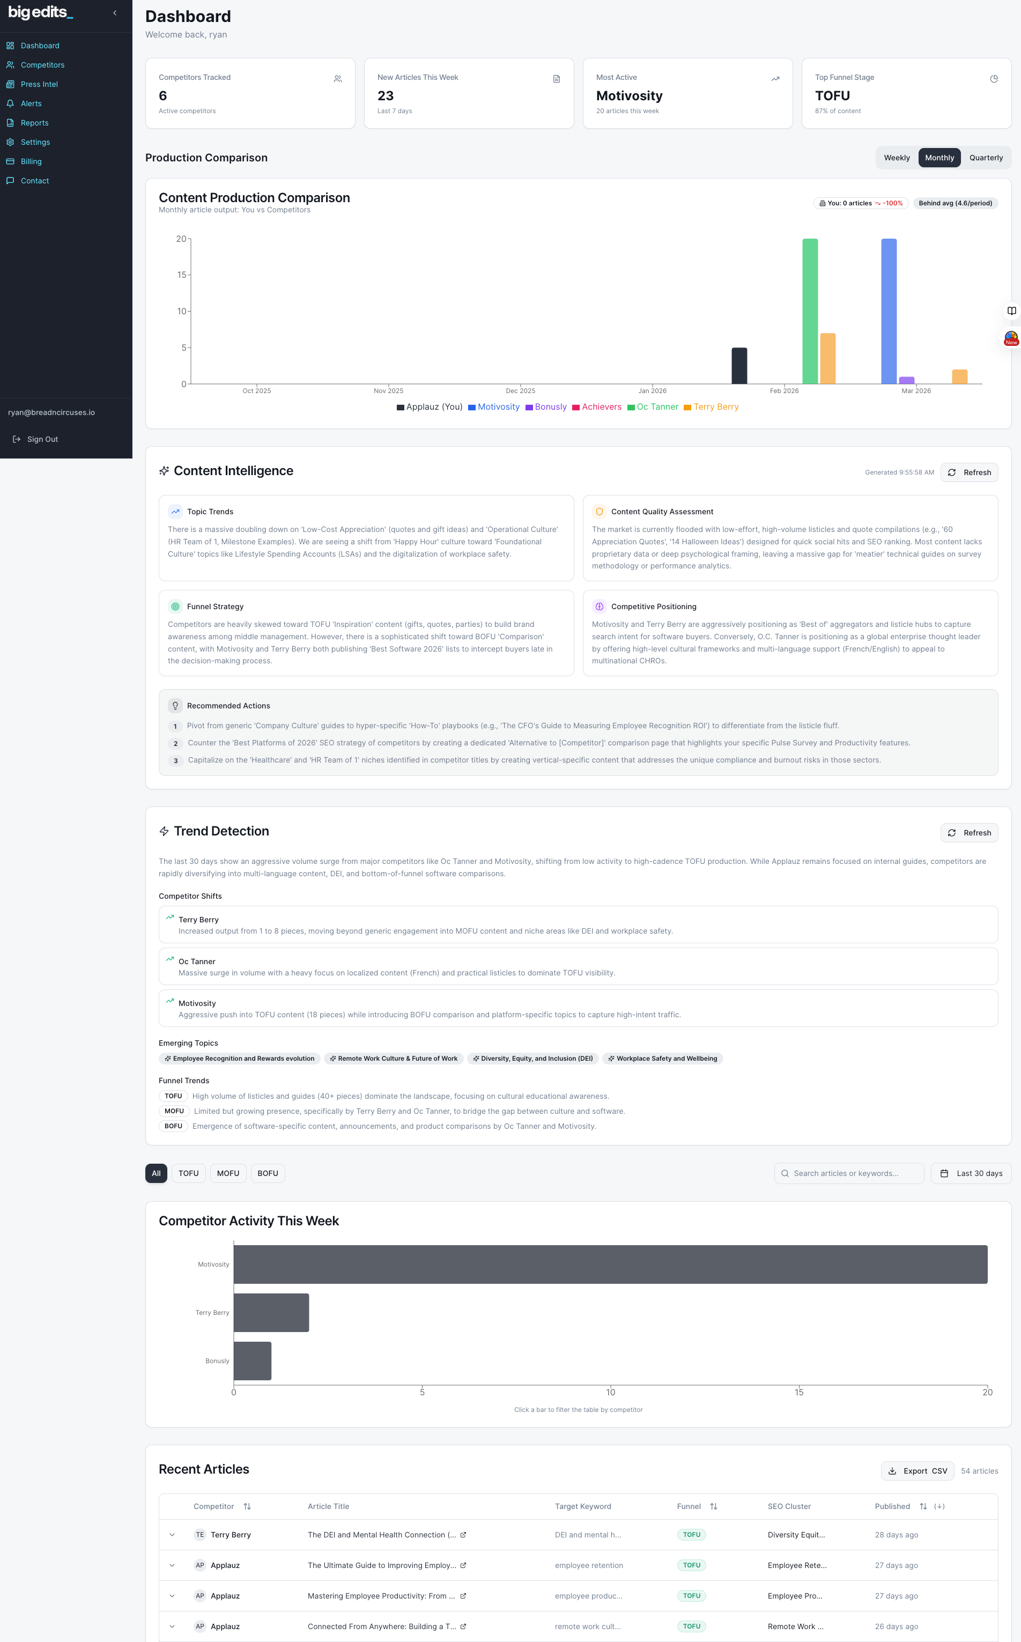Viewport: 1021px width, 1642px height.
Task: Filter articles by BOFU stage
Action: coord(268,1173)
